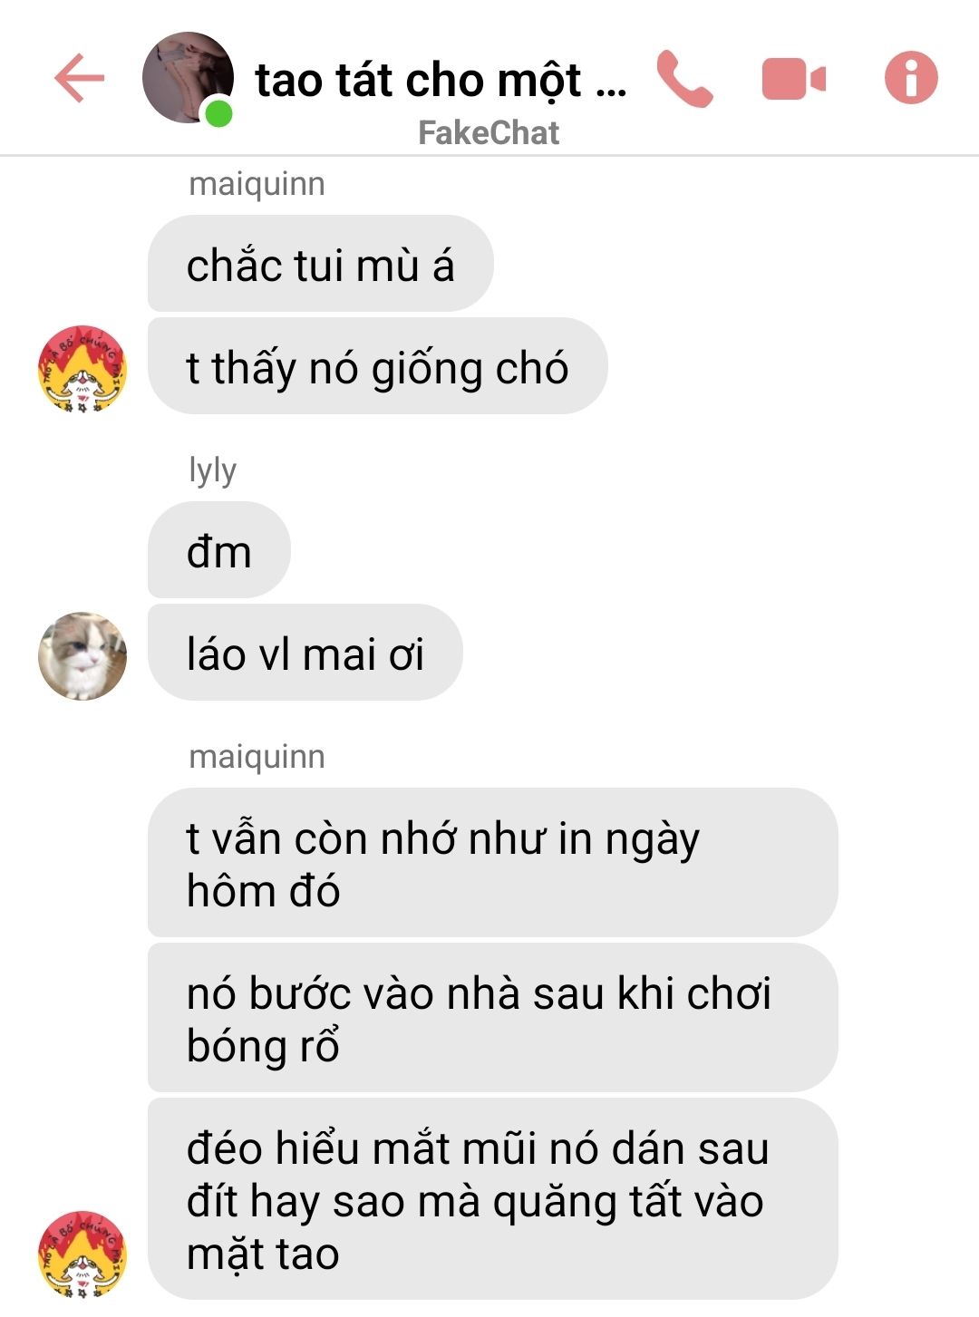The height and width of the screenshot is (1317, 979).
Task: Tap the sender name "lyly"
Action: 213,470
